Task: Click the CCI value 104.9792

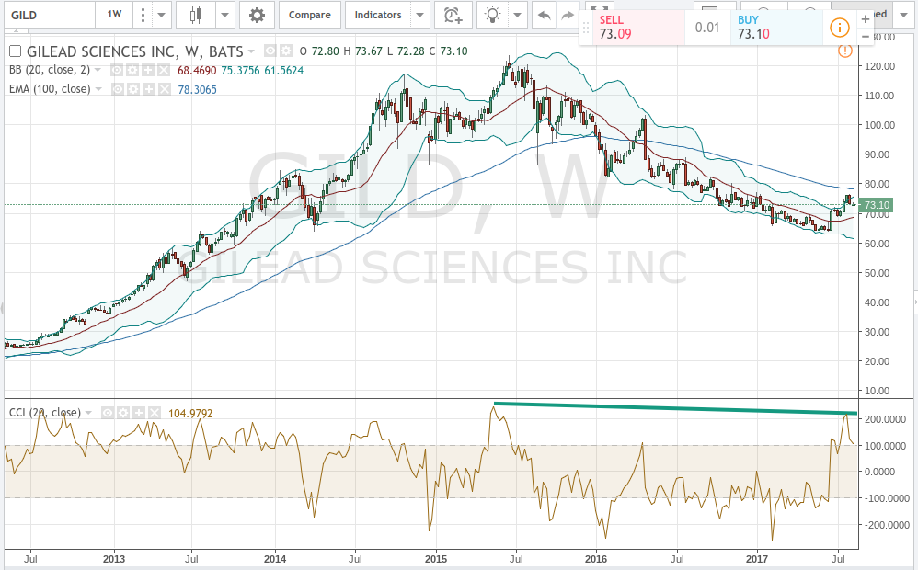Action: pos(190,414)
